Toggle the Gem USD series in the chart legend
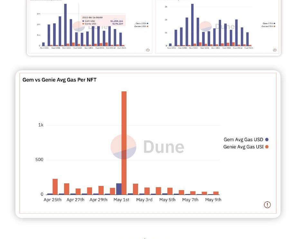The height and width of the screenshot is (239, 290). click(142, 23)
